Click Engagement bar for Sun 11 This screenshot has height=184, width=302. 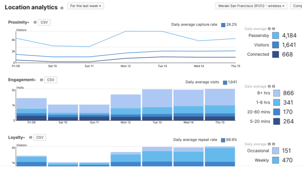click(94, 112)
